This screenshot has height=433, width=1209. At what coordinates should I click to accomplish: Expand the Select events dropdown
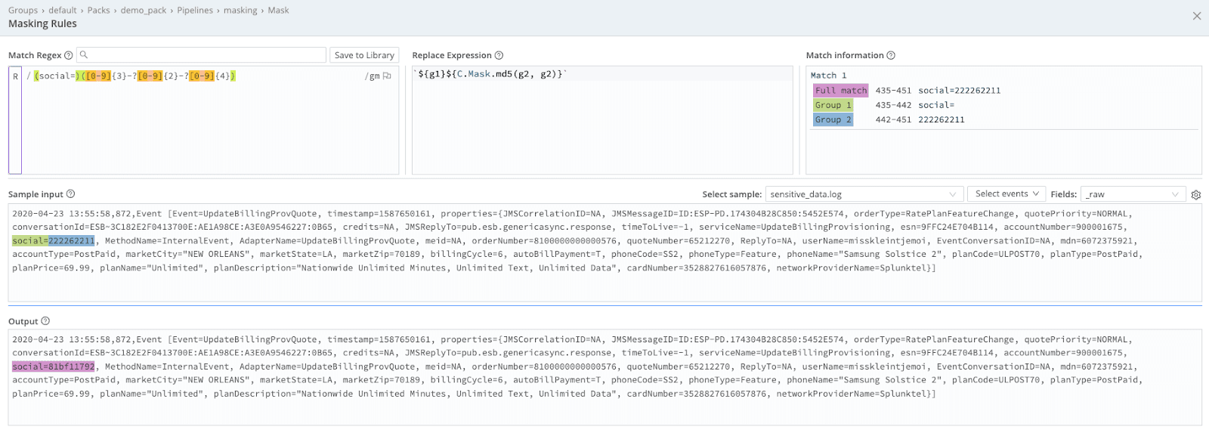[1006, 194]
